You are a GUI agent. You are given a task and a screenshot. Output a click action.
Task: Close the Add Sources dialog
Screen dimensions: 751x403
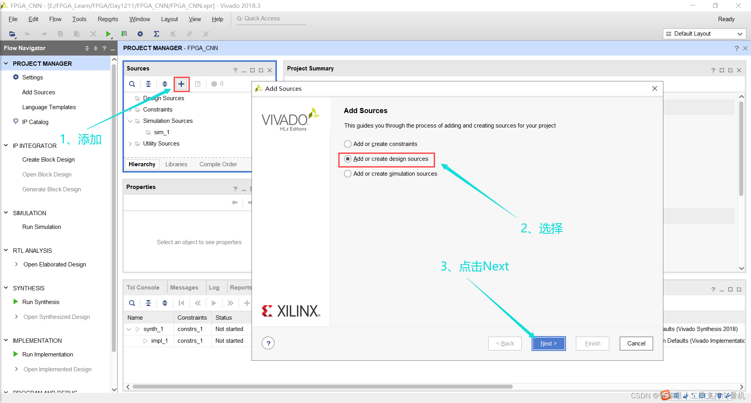click(x=655, y=88)
